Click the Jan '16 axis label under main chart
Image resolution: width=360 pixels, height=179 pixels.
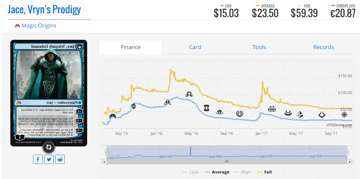click(x=156, y=133)
